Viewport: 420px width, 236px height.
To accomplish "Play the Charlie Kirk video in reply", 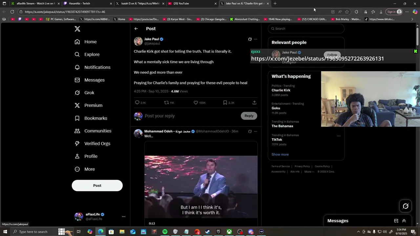I will (x=201, y=187).
